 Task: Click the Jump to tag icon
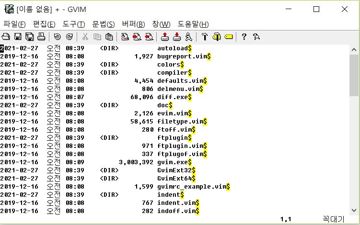click(229, 37)
